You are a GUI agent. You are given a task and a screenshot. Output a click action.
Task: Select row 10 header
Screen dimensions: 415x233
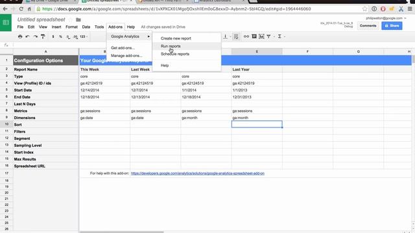6,124
